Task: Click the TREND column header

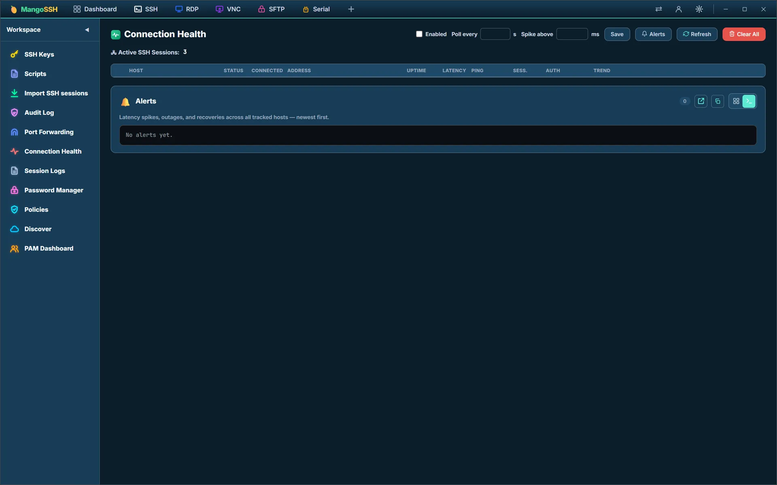Action: tap(602, 70)
